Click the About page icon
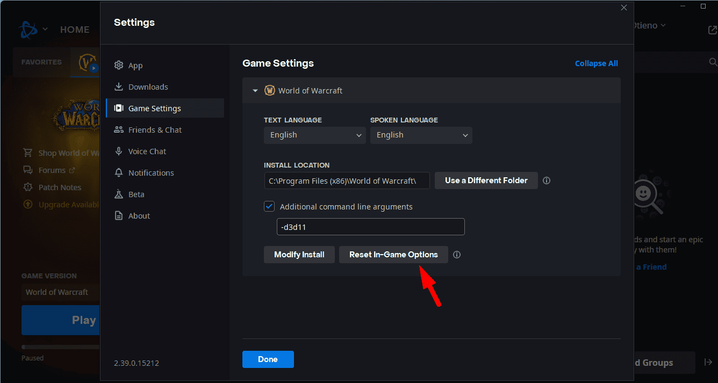This screenshot has height=383, width=718. pyautogui.click(x=119, y=215)
